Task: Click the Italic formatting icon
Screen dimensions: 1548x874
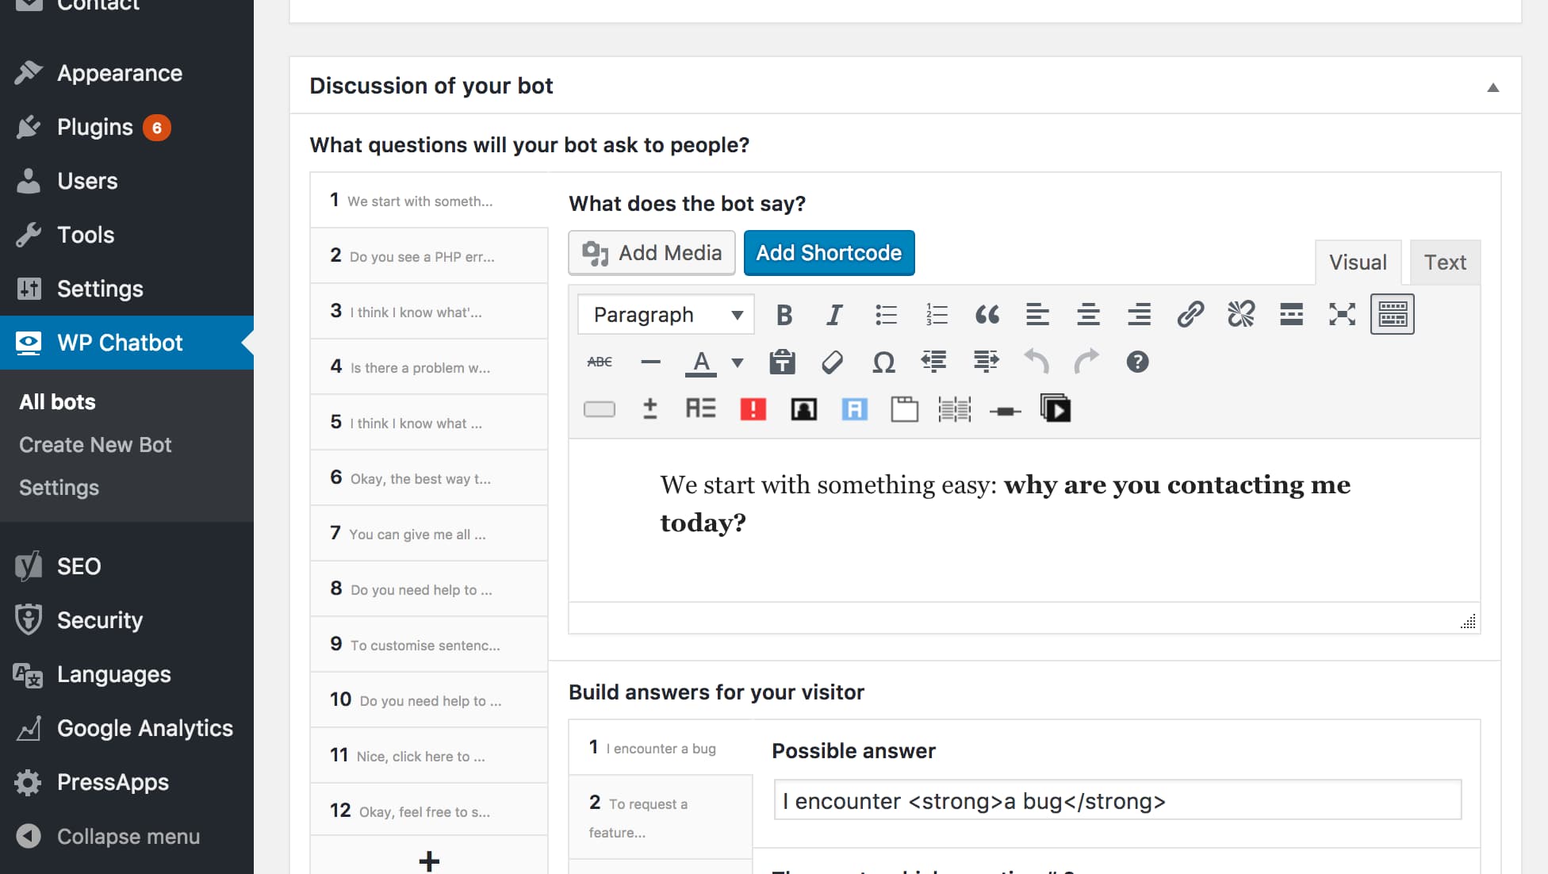Action: click(834, 312)
